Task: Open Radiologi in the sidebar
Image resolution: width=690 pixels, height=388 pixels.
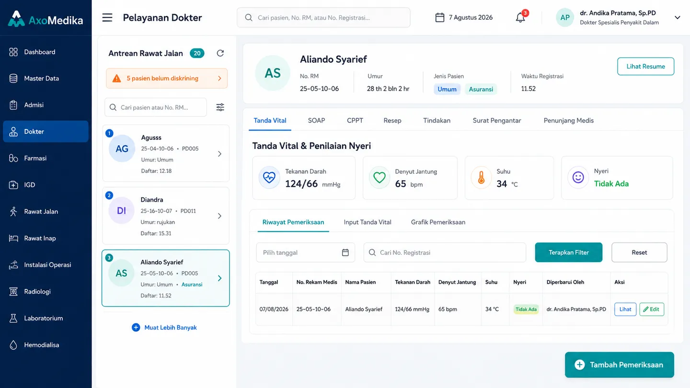Action: [46, 291]
